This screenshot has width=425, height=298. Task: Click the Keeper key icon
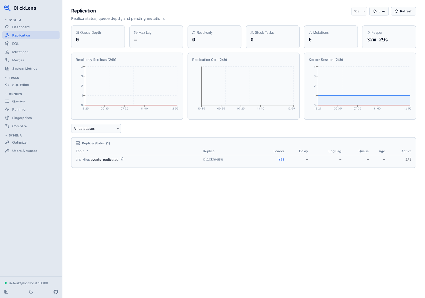(x=369, y=32)
